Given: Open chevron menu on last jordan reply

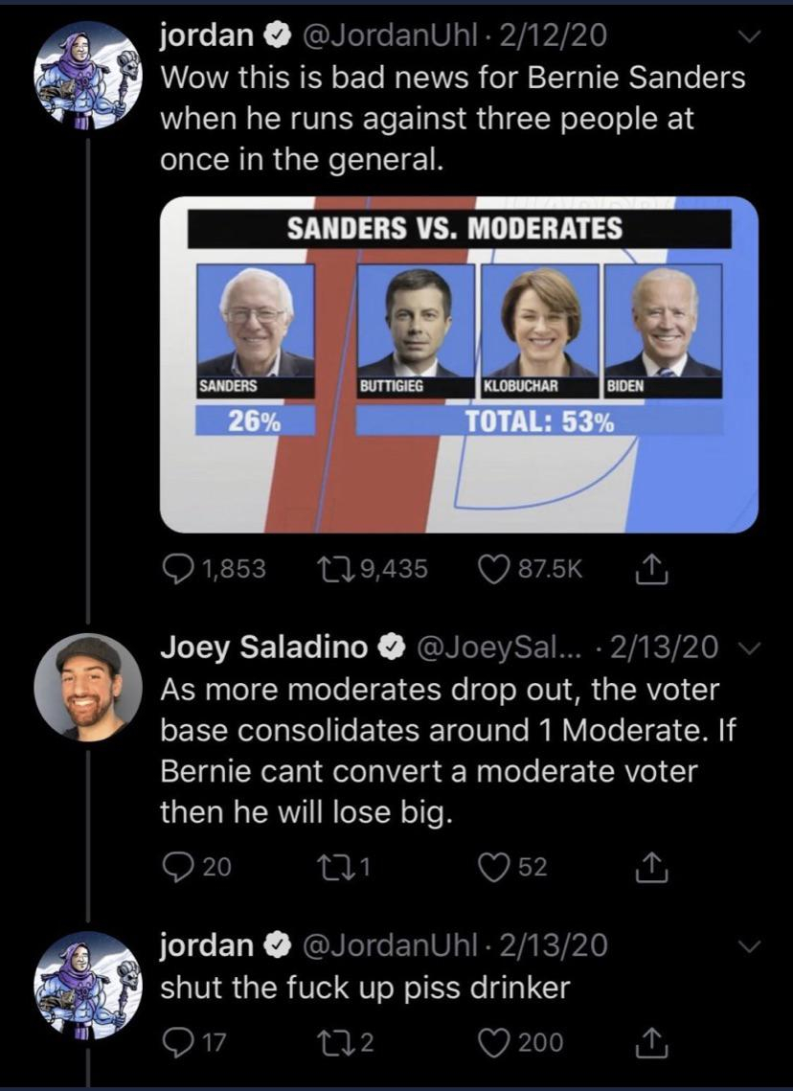Looking at the screenshot, I should click(750, 946).
